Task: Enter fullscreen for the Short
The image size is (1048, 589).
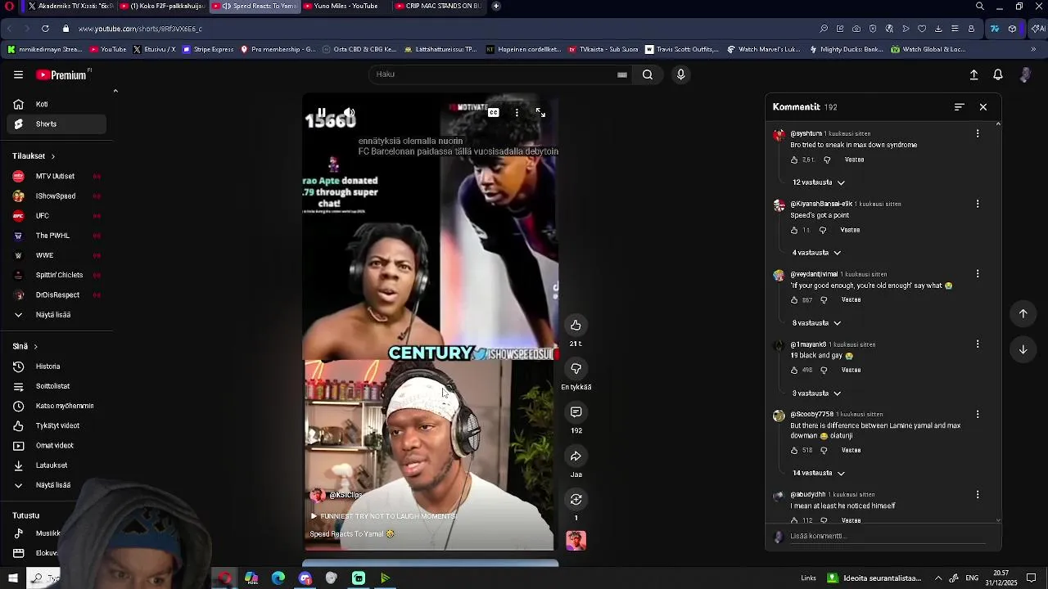Action: 540,113
